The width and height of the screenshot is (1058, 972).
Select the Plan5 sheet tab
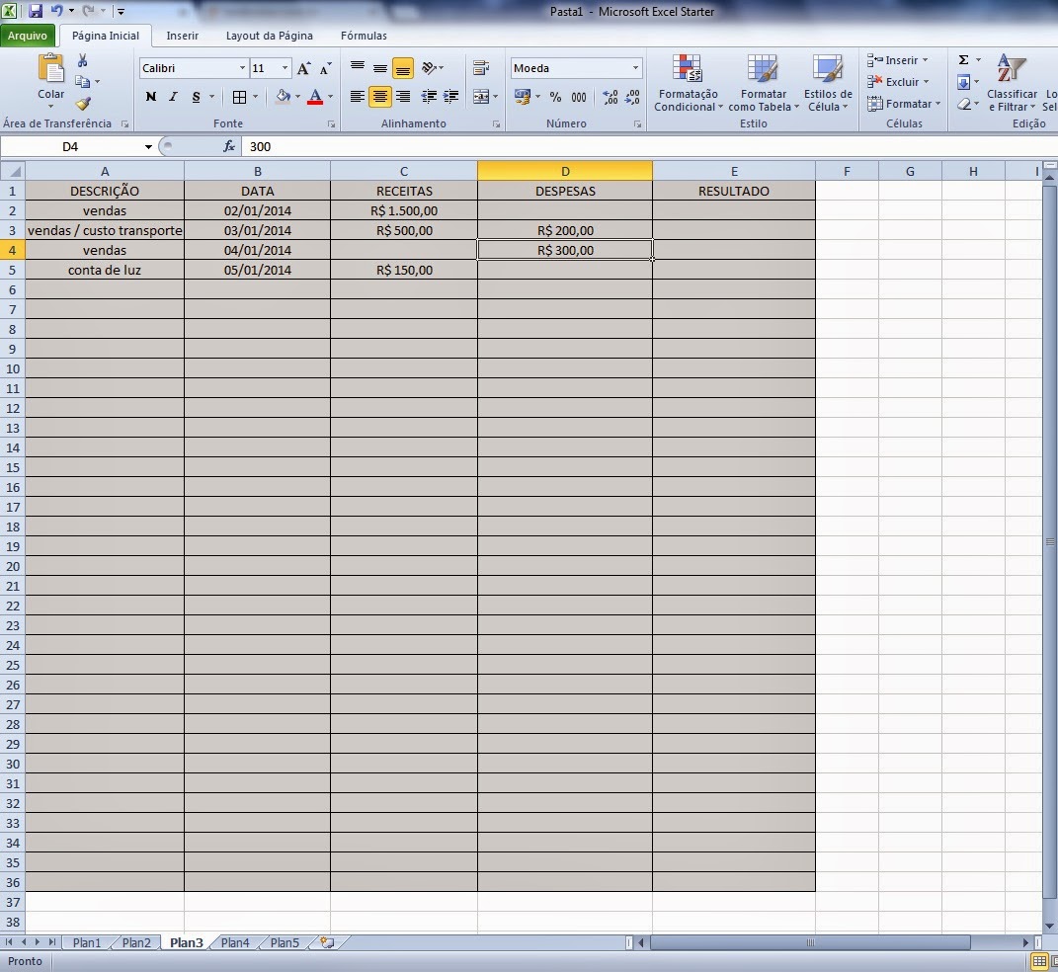283,942
